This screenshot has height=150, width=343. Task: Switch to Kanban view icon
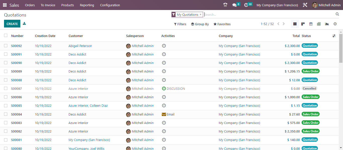(x=303, y=24)
